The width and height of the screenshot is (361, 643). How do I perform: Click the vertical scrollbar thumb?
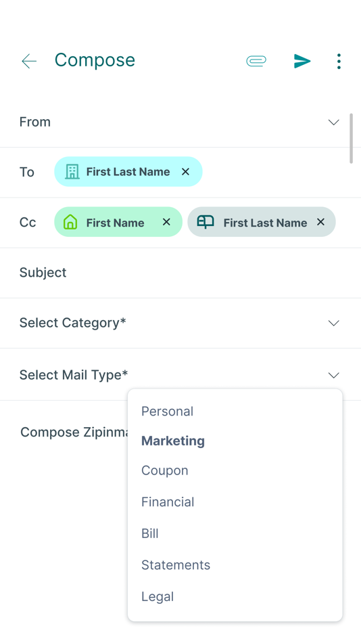click(351, 139)
